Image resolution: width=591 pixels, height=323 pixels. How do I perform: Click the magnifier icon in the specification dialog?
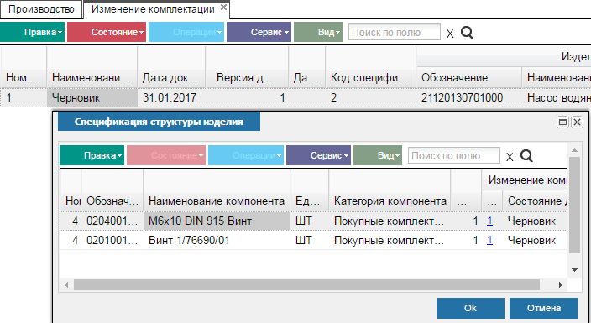[x=526, y=156]
